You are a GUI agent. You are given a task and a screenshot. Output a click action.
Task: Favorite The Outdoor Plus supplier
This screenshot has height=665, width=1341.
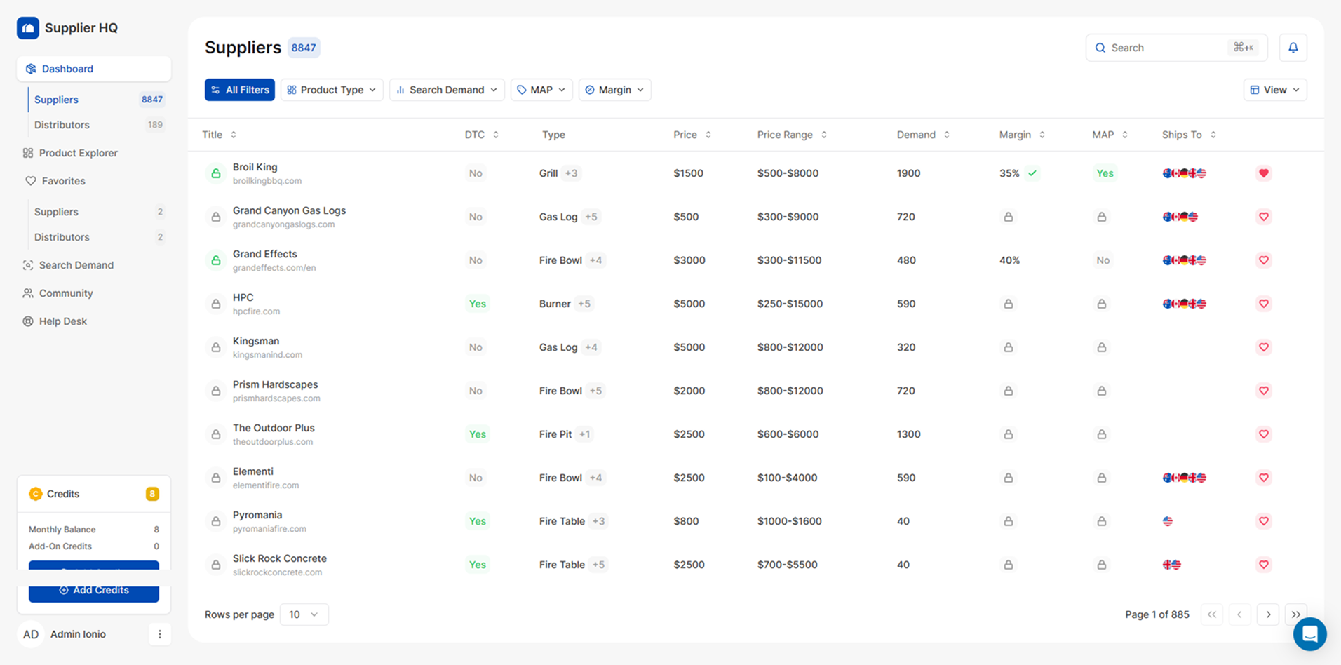[1263, 434]
